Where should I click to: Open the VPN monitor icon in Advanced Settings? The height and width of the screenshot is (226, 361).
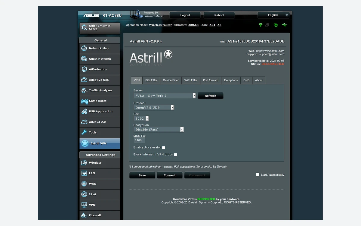[84, 205]
